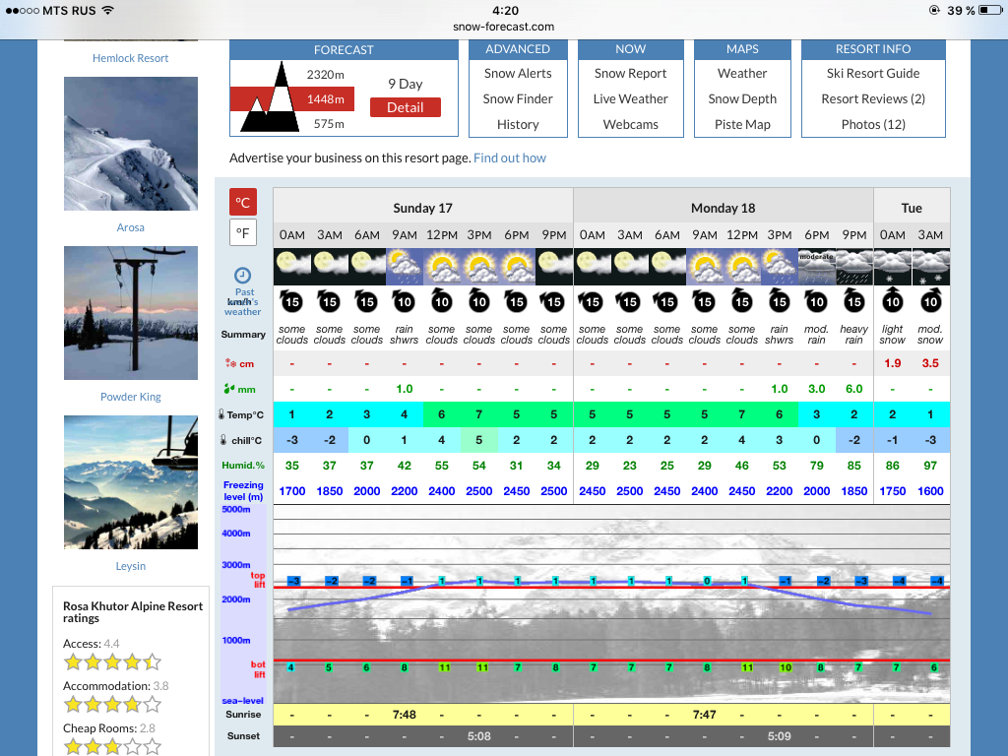Screen dimensions: 1008x756
Task: Open the Weather maps link
Action: (x=742, y=73)
